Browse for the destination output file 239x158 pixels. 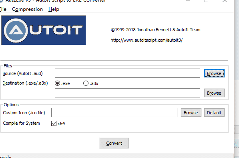coord(214,93)
